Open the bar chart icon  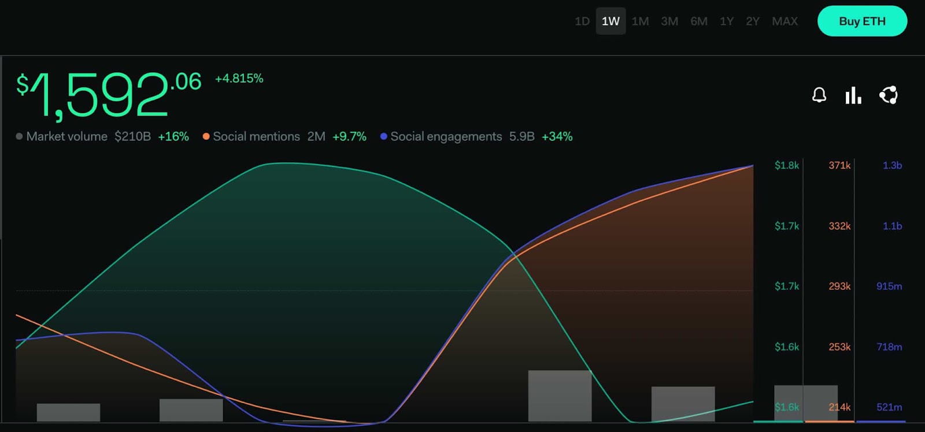[x=853, y=95]
